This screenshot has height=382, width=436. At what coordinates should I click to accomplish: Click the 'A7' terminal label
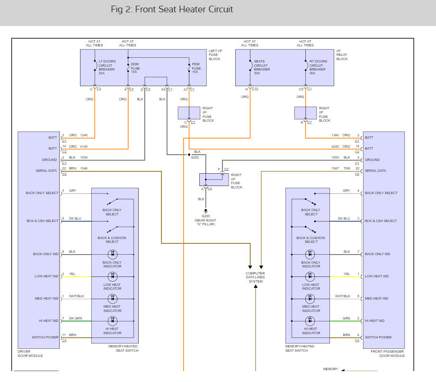[186, 89]
